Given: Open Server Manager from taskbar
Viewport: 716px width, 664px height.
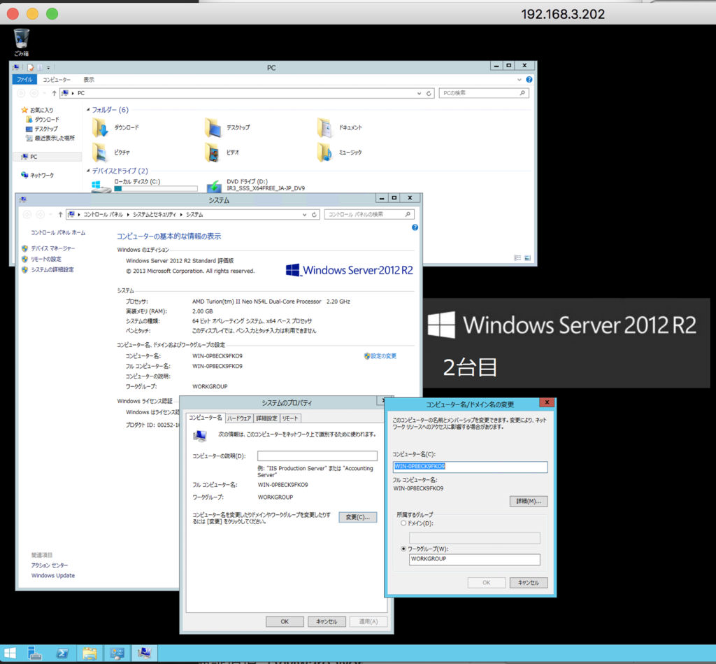Looking at the screenshot, I should (x=35, y=653).
